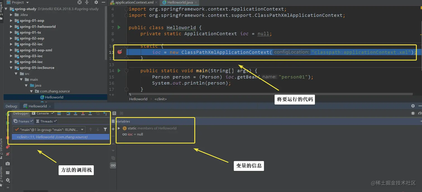
Task: Select Helloworld class in project tree
Action: (x=54, y=97)
